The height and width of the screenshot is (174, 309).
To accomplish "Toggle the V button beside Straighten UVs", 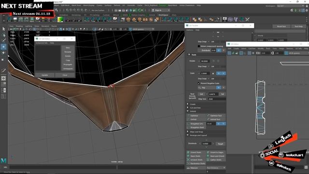I will 224,124.
